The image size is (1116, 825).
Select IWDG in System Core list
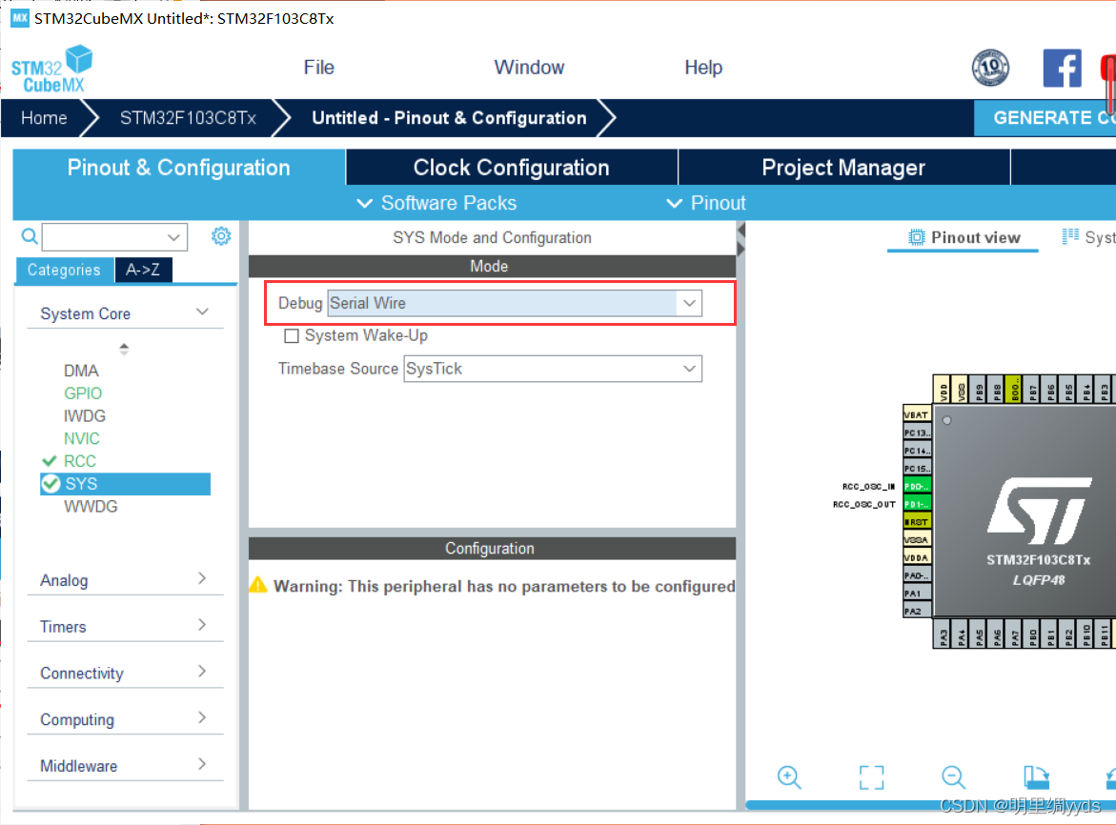(x=85, y=416)
